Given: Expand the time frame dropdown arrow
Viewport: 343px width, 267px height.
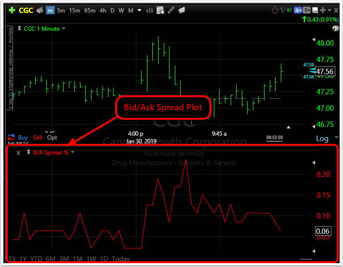Looking at the screenshot, I should click(x=139, y=10).
